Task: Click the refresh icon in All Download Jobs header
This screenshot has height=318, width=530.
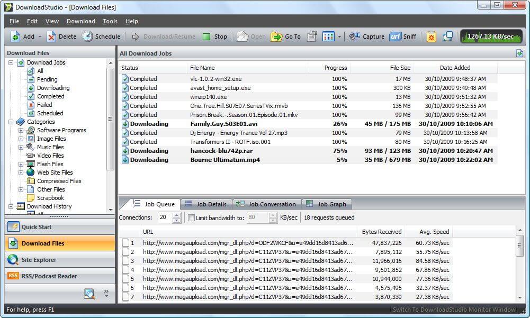Action: [x=519, y=53]
